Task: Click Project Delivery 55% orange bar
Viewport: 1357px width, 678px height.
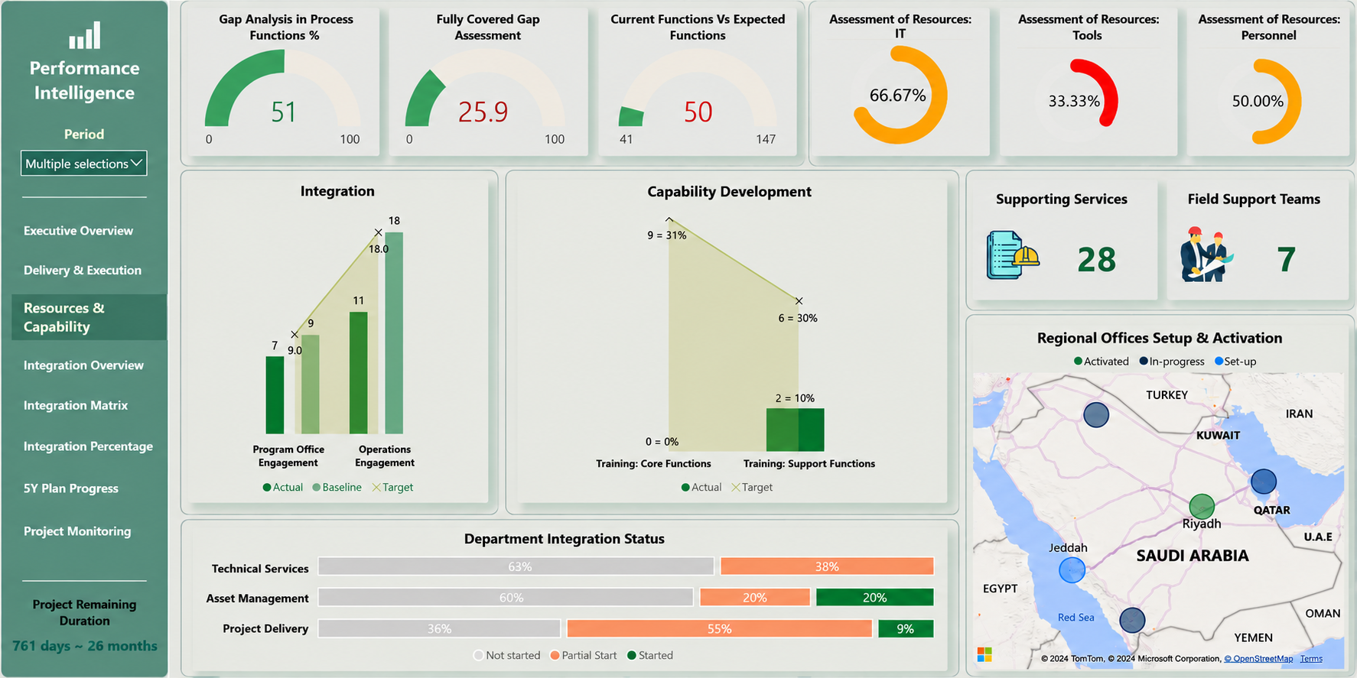Action: pos(719,628)
